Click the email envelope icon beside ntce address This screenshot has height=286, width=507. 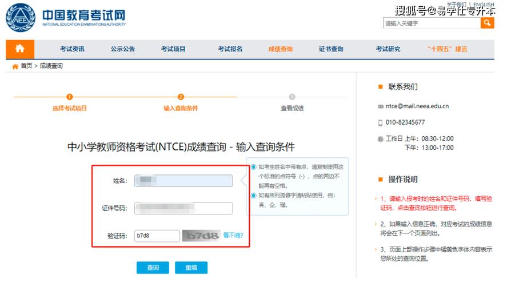tap(381, 106)
